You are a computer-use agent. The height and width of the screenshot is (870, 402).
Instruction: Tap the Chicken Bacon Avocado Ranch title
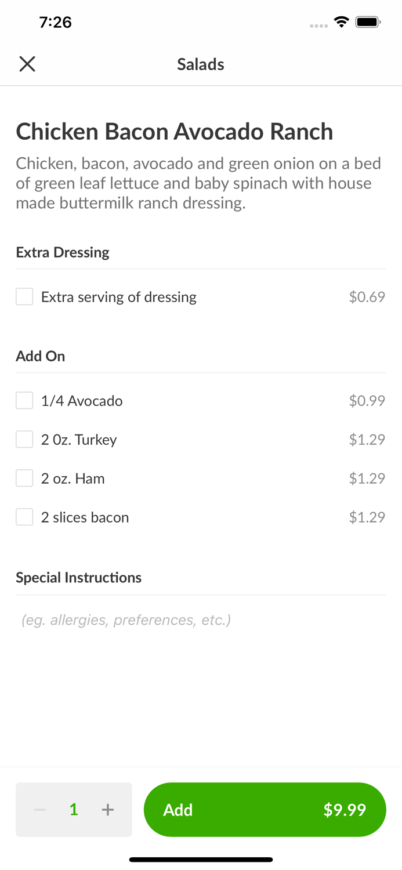tap(174, 132)
